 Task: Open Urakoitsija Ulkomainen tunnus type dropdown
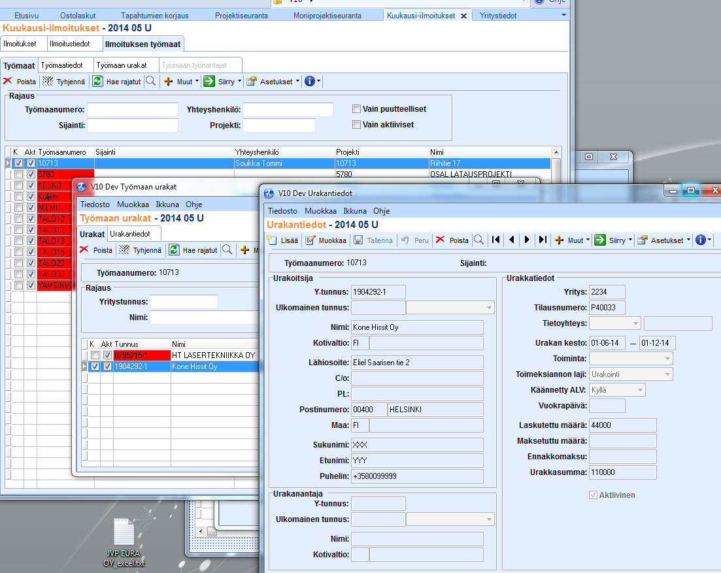(489, 307)
